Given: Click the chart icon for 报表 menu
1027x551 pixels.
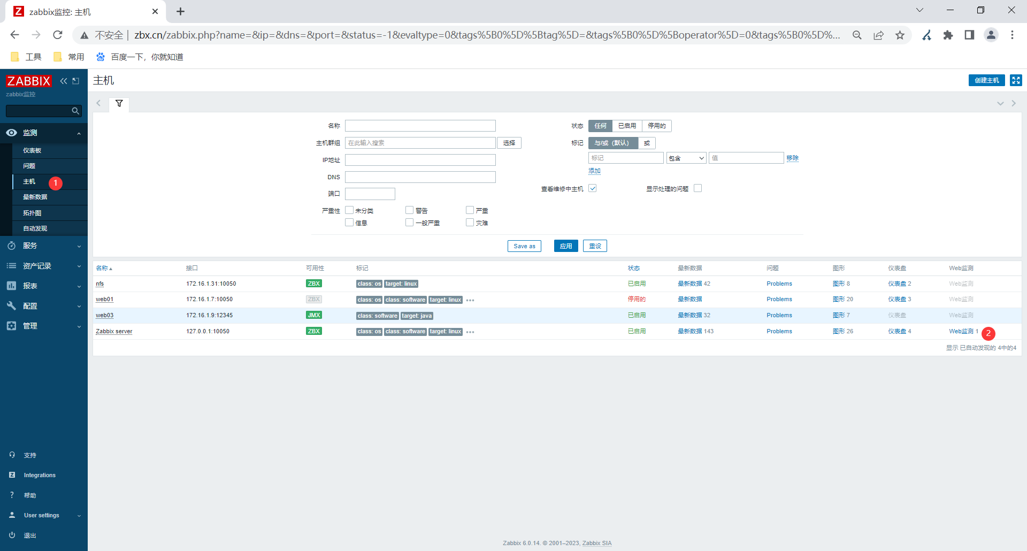Looking at the screenshot, I should 11,286.
